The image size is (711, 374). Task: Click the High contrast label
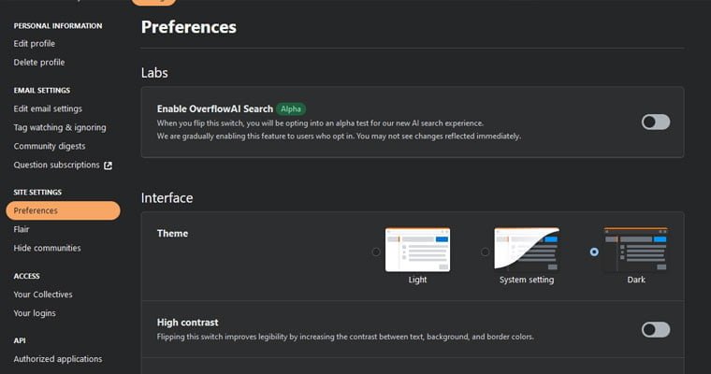tap(187, 323)
